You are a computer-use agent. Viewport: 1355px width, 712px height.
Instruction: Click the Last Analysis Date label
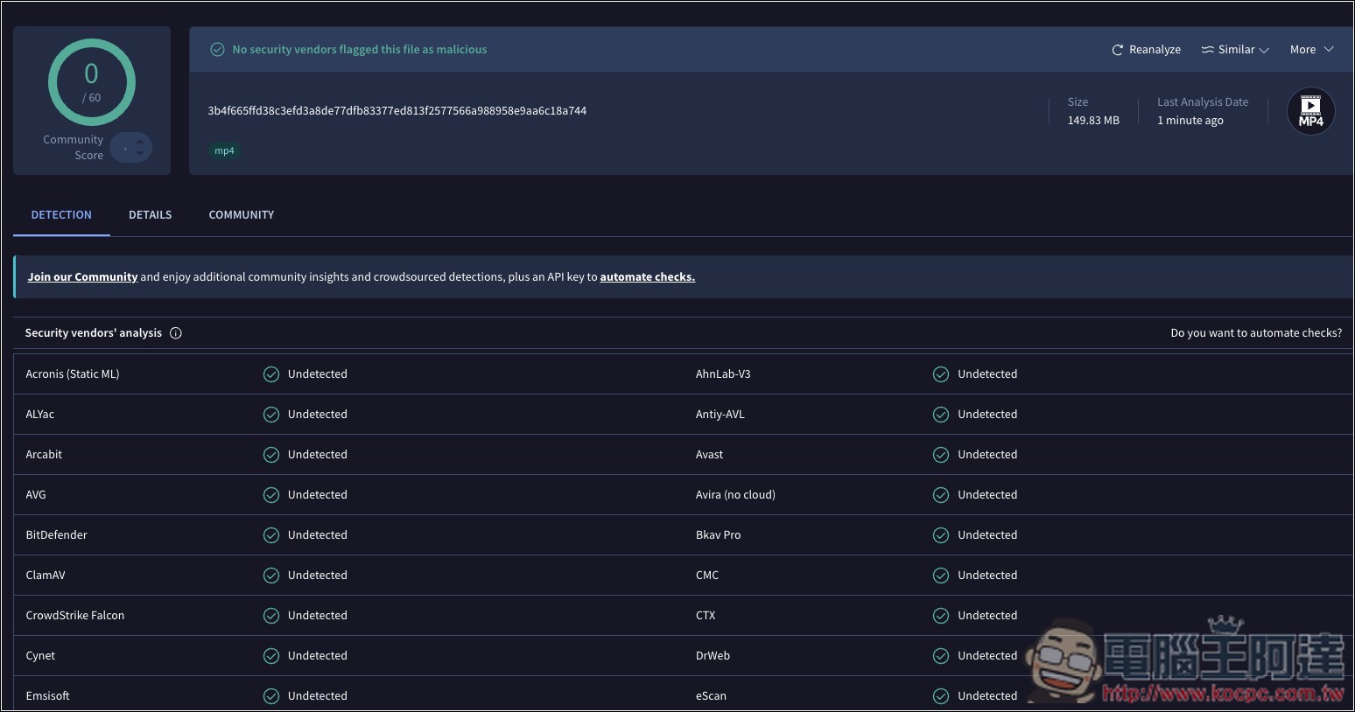(1203, 102)
